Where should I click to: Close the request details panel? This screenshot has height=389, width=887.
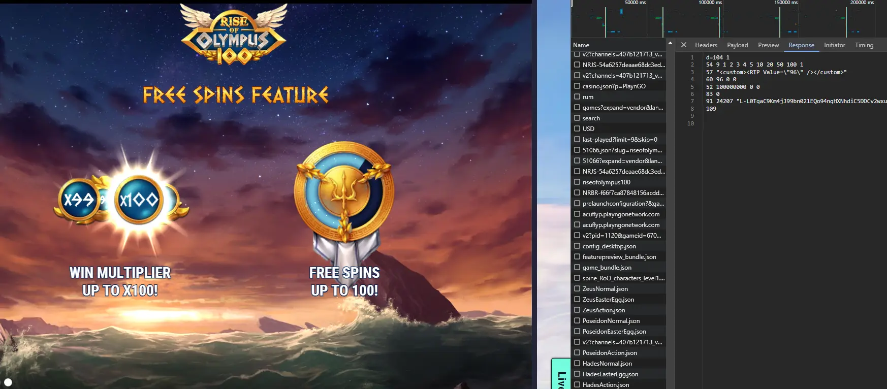pyautogui.click(x=684, y=45)
